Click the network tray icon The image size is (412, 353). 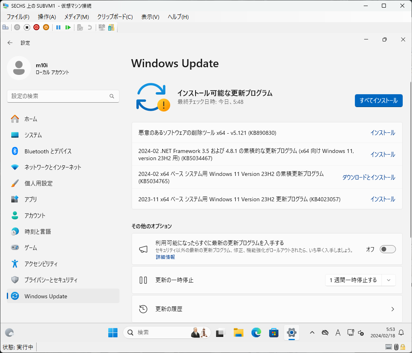point(350,333)
